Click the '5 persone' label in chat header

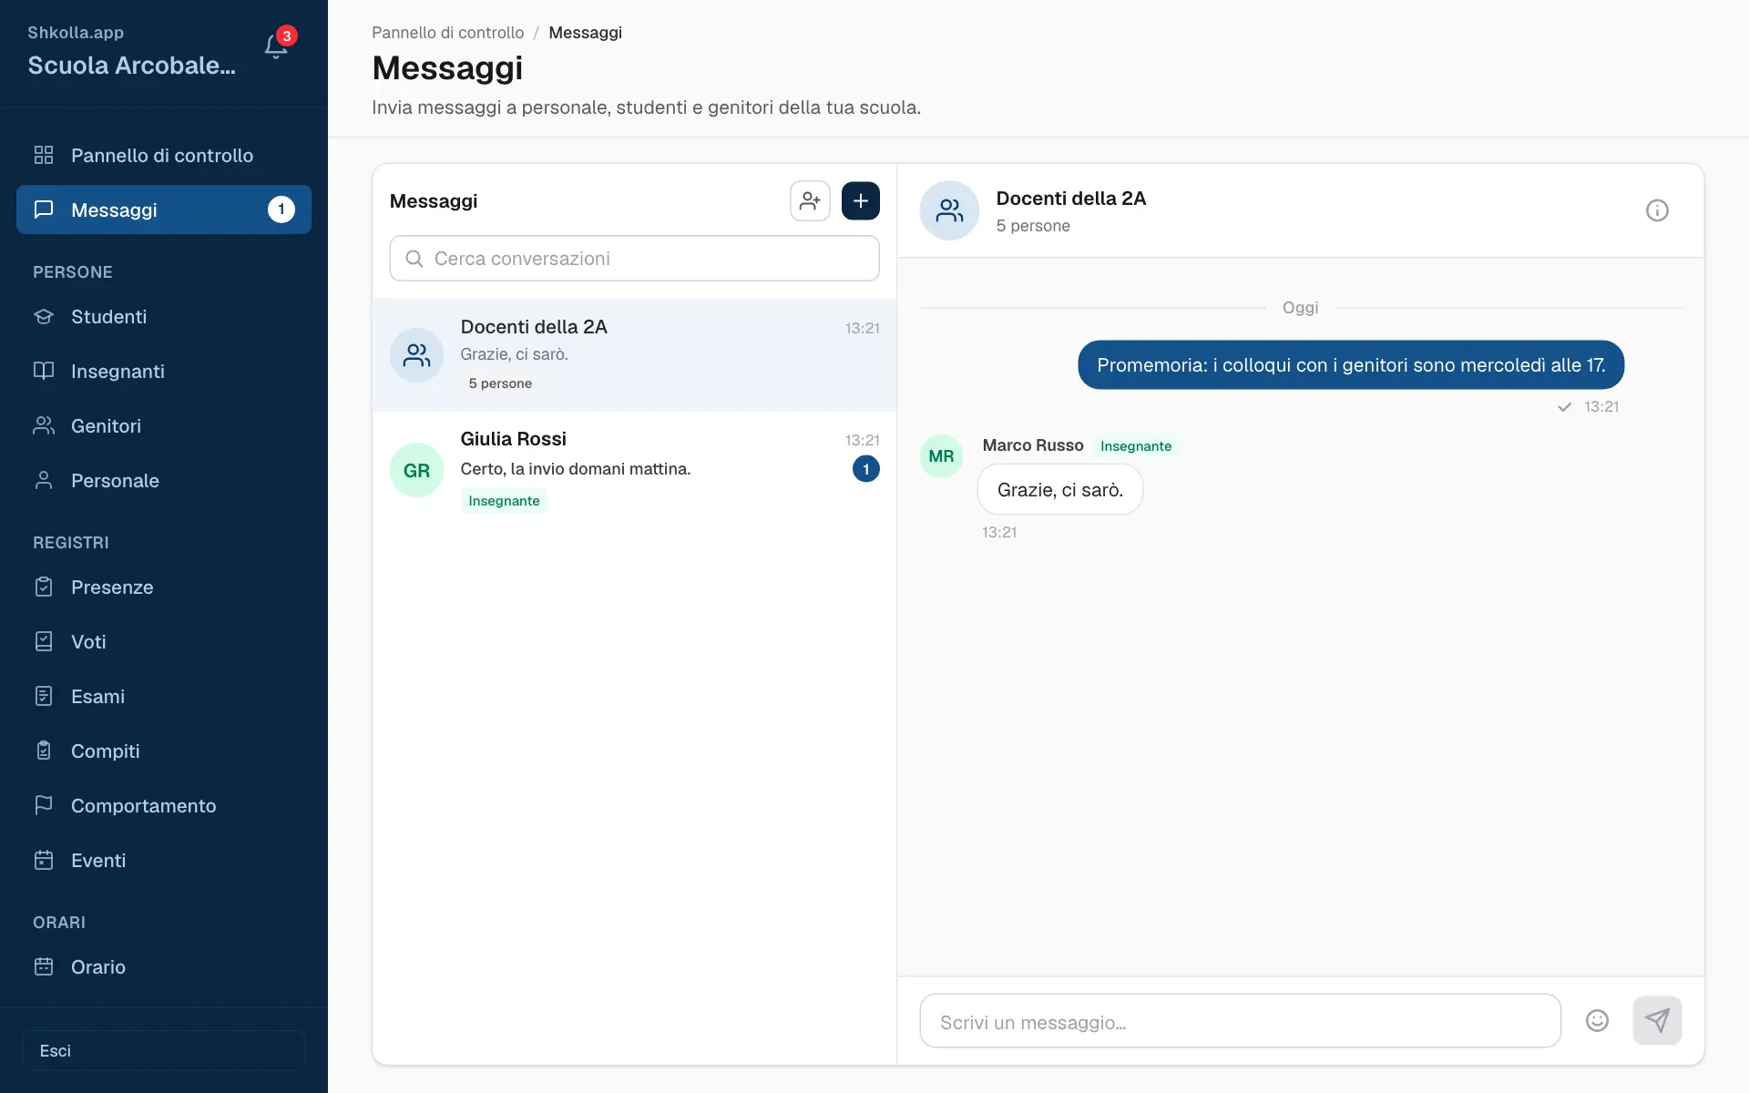1033,226
